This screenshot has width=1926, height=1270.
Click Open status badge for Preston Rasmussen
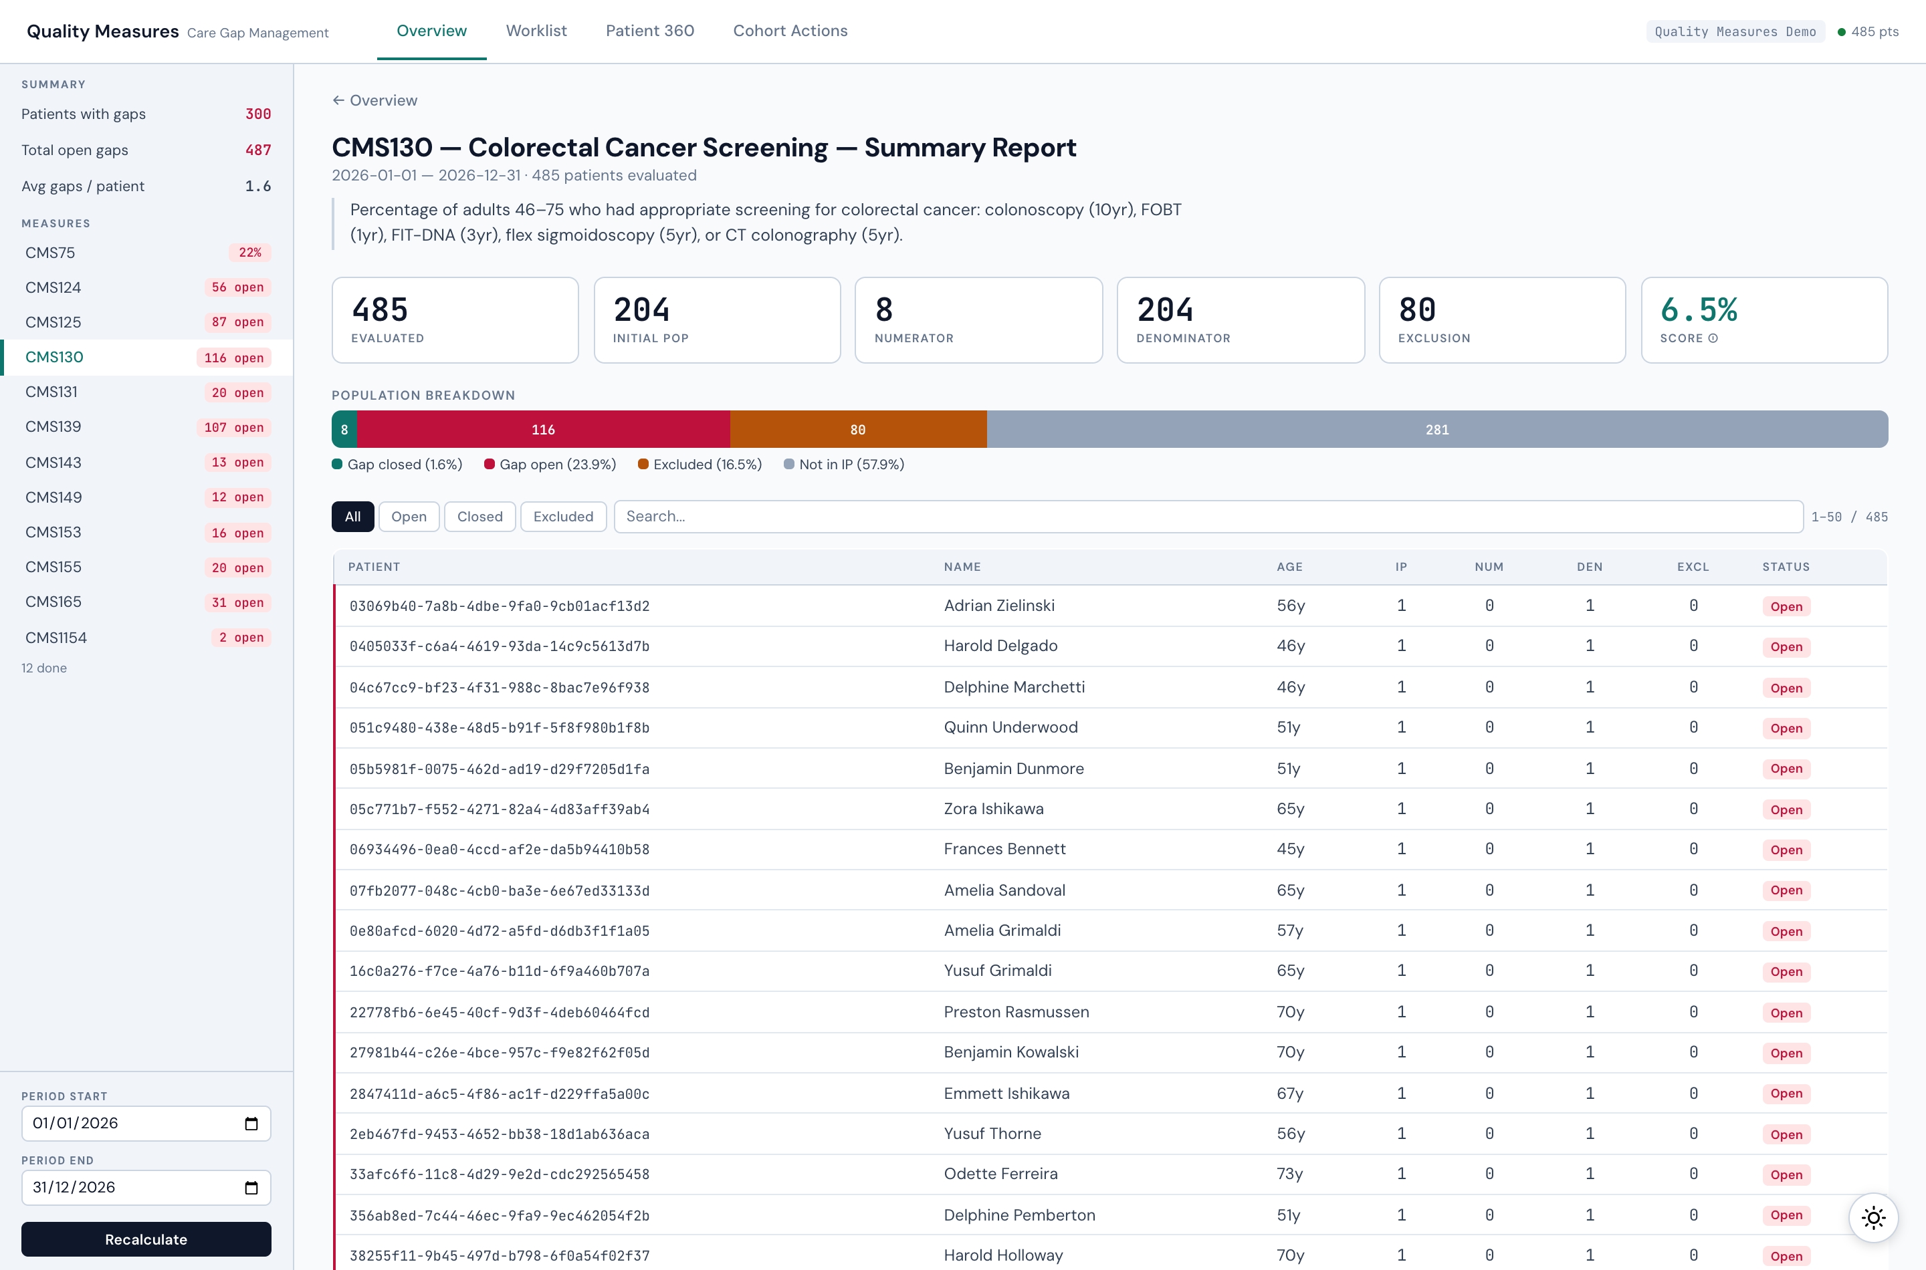[x=1786, y=1013]
